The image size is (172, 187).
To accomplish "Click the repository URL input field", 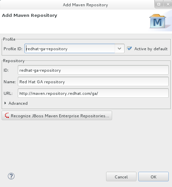I will tap(93, 93).
